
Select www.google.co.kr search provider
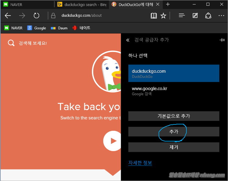(174, 91)
